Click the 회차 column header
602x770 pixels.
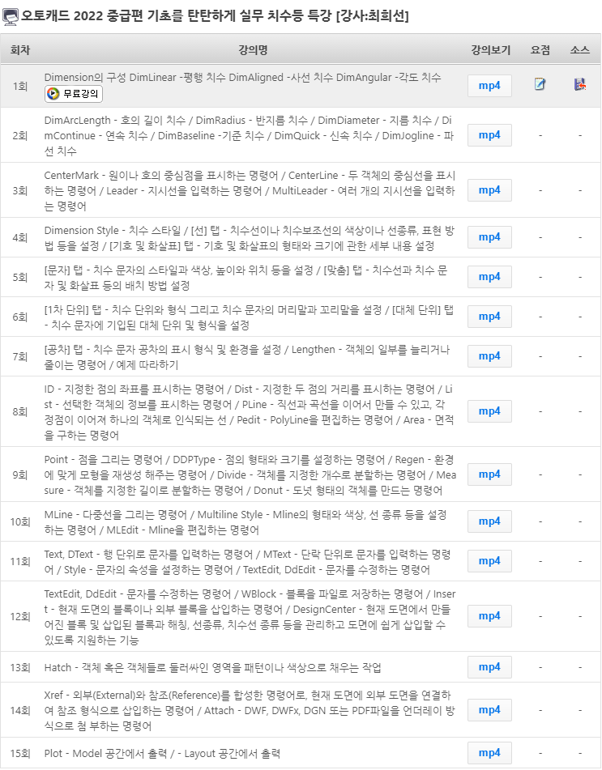20,50
